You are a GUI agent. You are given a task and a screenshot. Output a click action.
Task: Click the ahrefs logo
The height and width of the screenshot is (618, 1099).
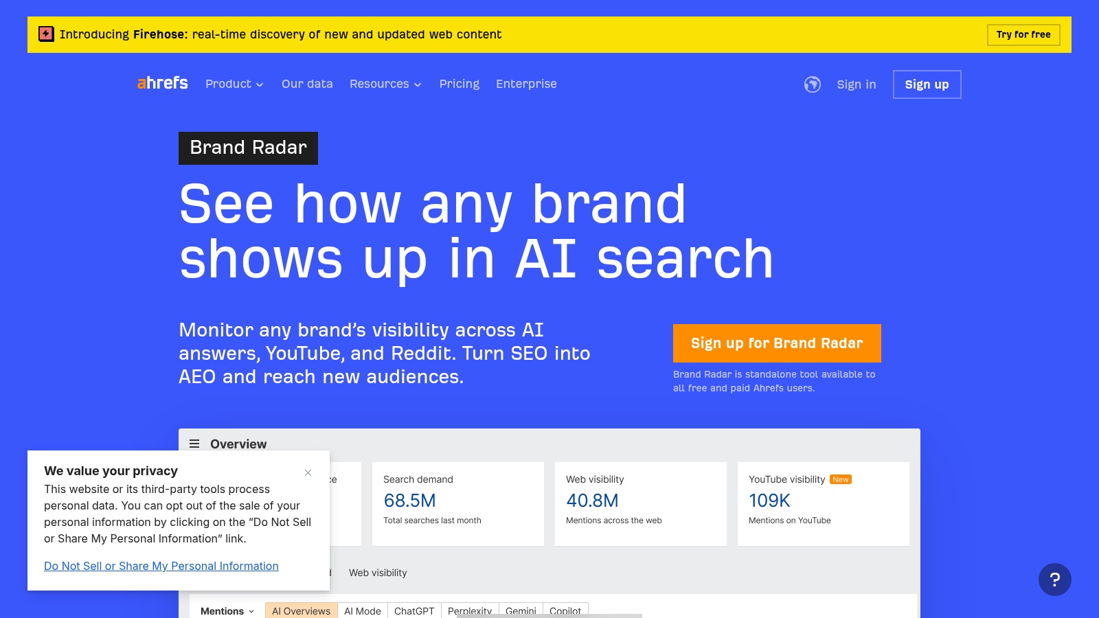pos(162,84)
